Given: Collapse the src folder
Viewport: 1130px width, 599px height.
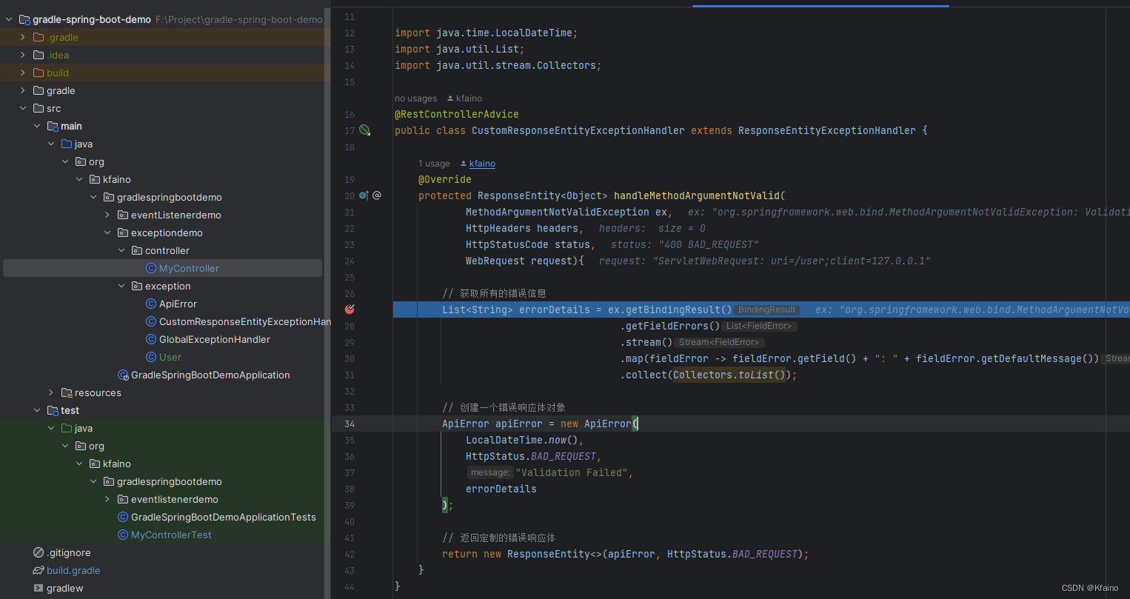Looking at the screenshot, I should 23,108.
